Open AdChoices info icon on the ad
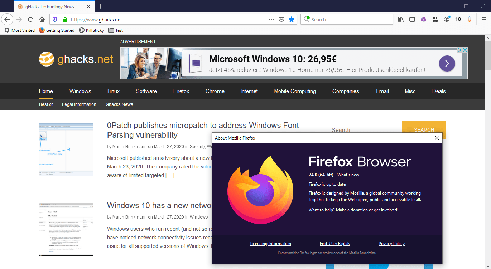Image resolution: width=491 pixels, height=269 pixels. click(459, 50)
